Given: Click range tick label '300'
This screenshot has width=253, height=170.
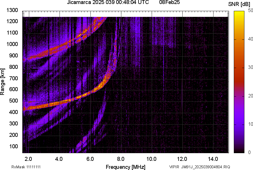Looking at the screenshot, I should [x=13, y=124].
